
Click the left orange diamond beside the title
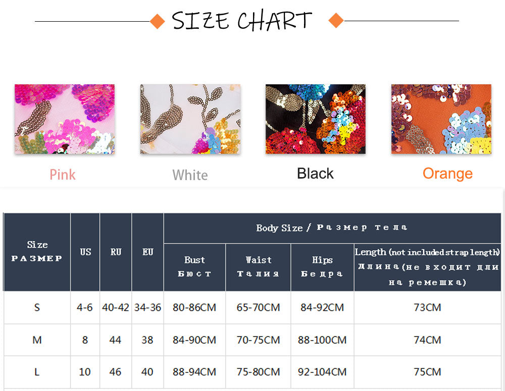pos(158,21)
